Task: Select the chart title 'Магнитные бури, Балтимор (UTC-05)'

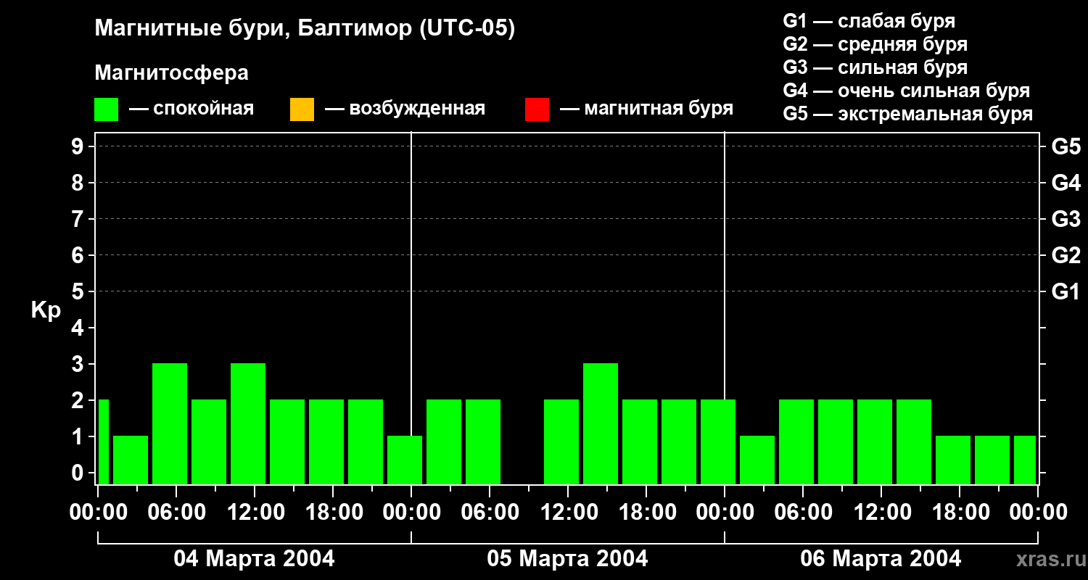Action: point(305,30)
